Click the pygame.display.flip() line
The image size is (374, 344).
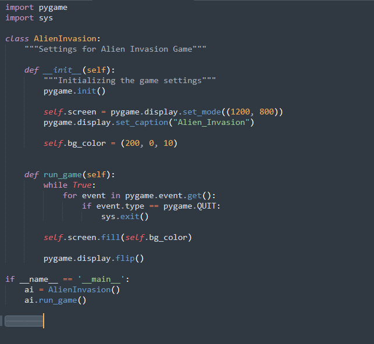coord(94,259)
